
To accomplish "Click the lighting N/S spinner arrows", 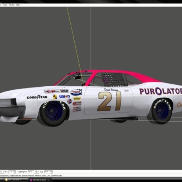I will click(51, 172).
